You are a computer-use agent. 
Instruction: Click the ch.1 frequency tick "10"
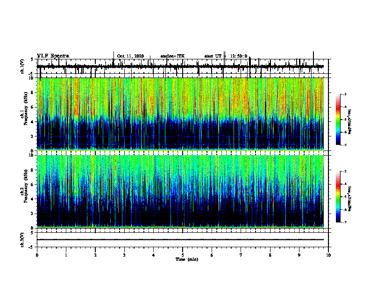click(32, 79)
